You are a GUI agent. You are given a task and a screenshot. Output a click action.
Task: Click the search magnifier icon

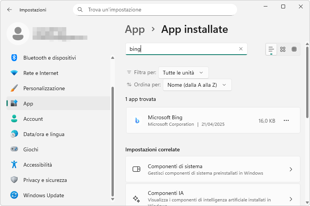point(80,10)
